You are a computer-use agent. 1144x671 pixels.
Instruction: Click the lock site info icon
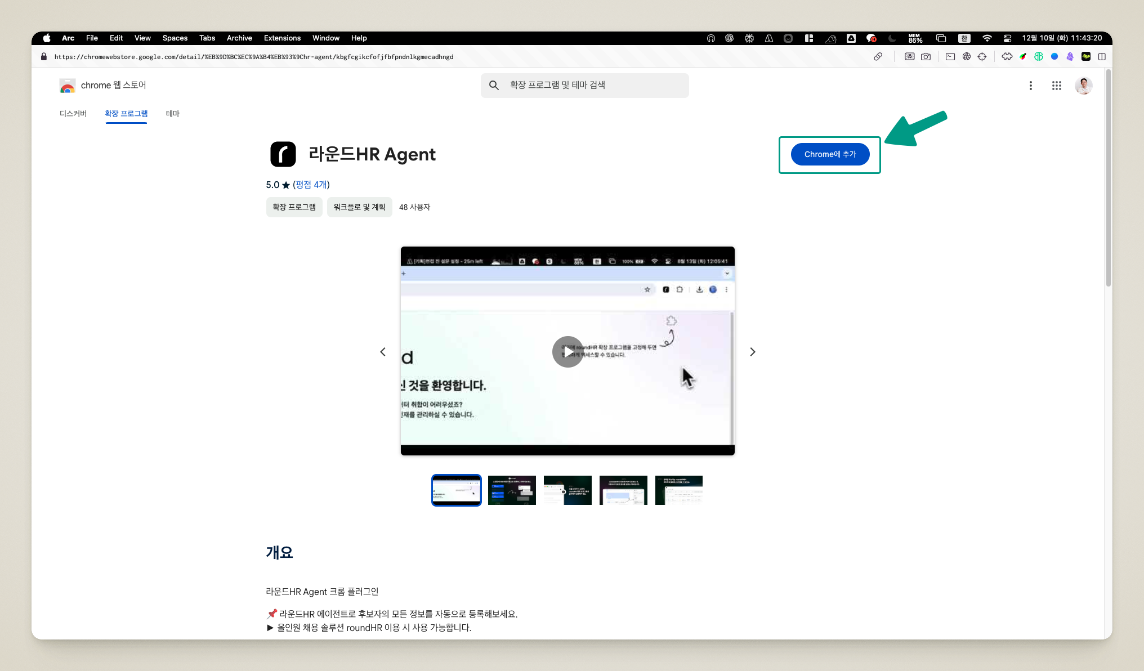[x=44, y=56]
